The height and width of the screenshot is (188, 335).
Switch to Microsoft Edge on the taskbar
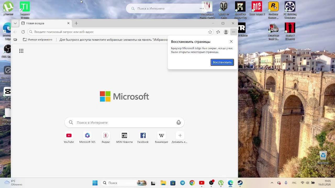230,183
